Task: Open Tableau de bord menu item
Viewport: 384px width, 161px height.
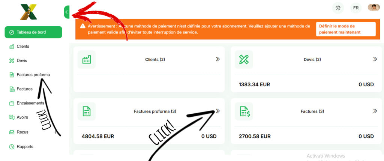Action: pyautogui.click(x=33, y=32)
